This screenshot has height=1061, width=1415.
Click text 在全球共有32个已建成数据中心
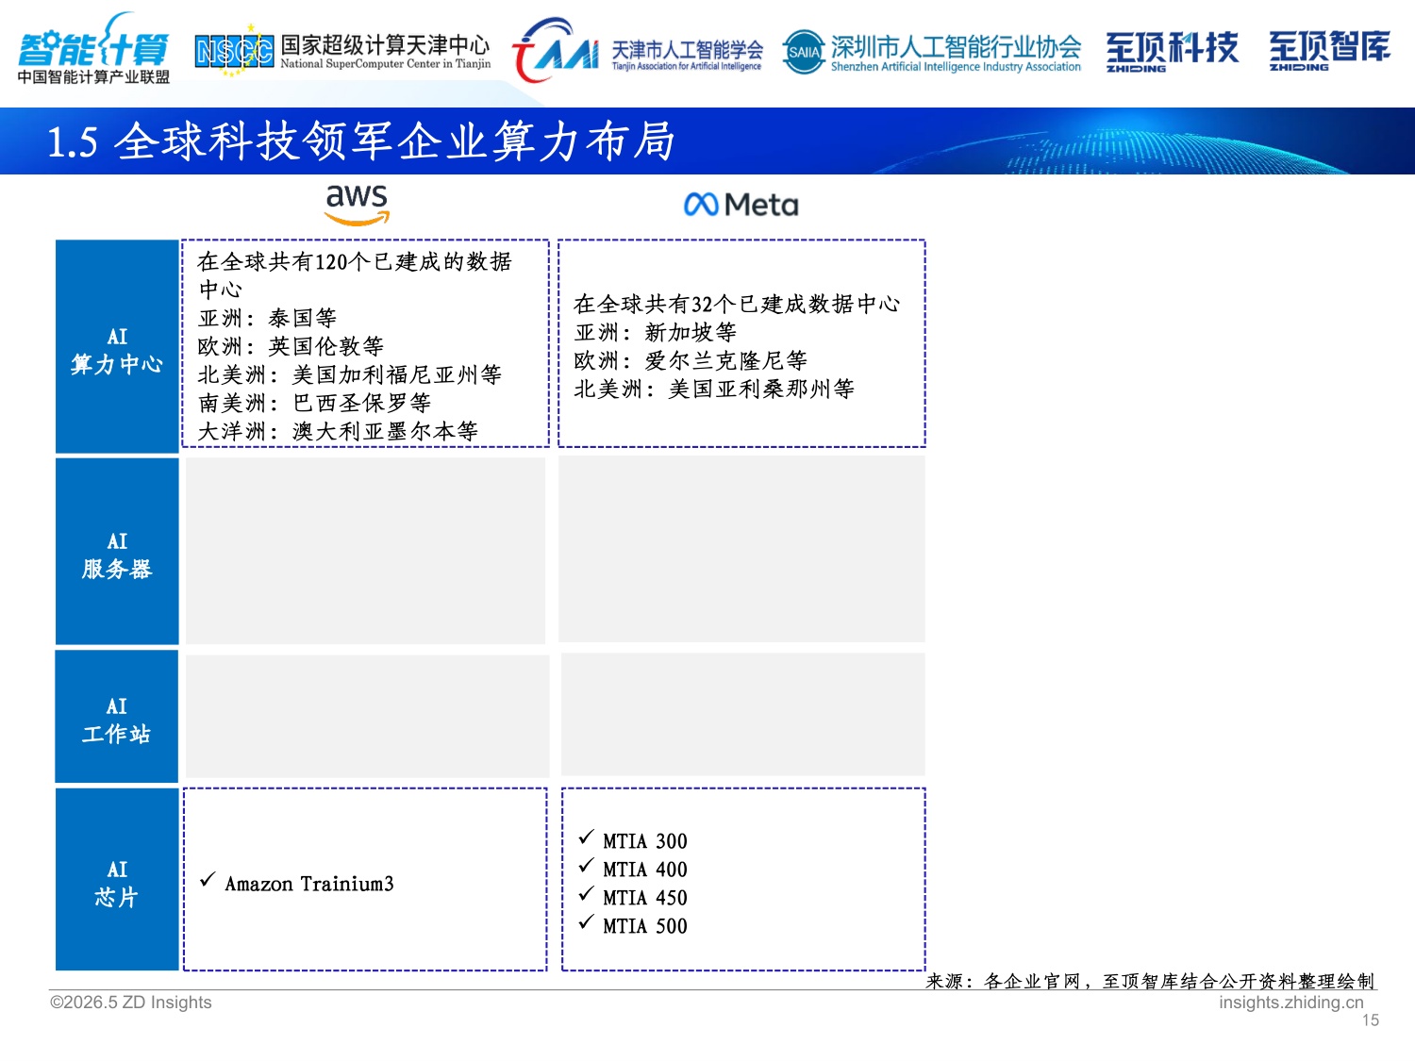737,304
